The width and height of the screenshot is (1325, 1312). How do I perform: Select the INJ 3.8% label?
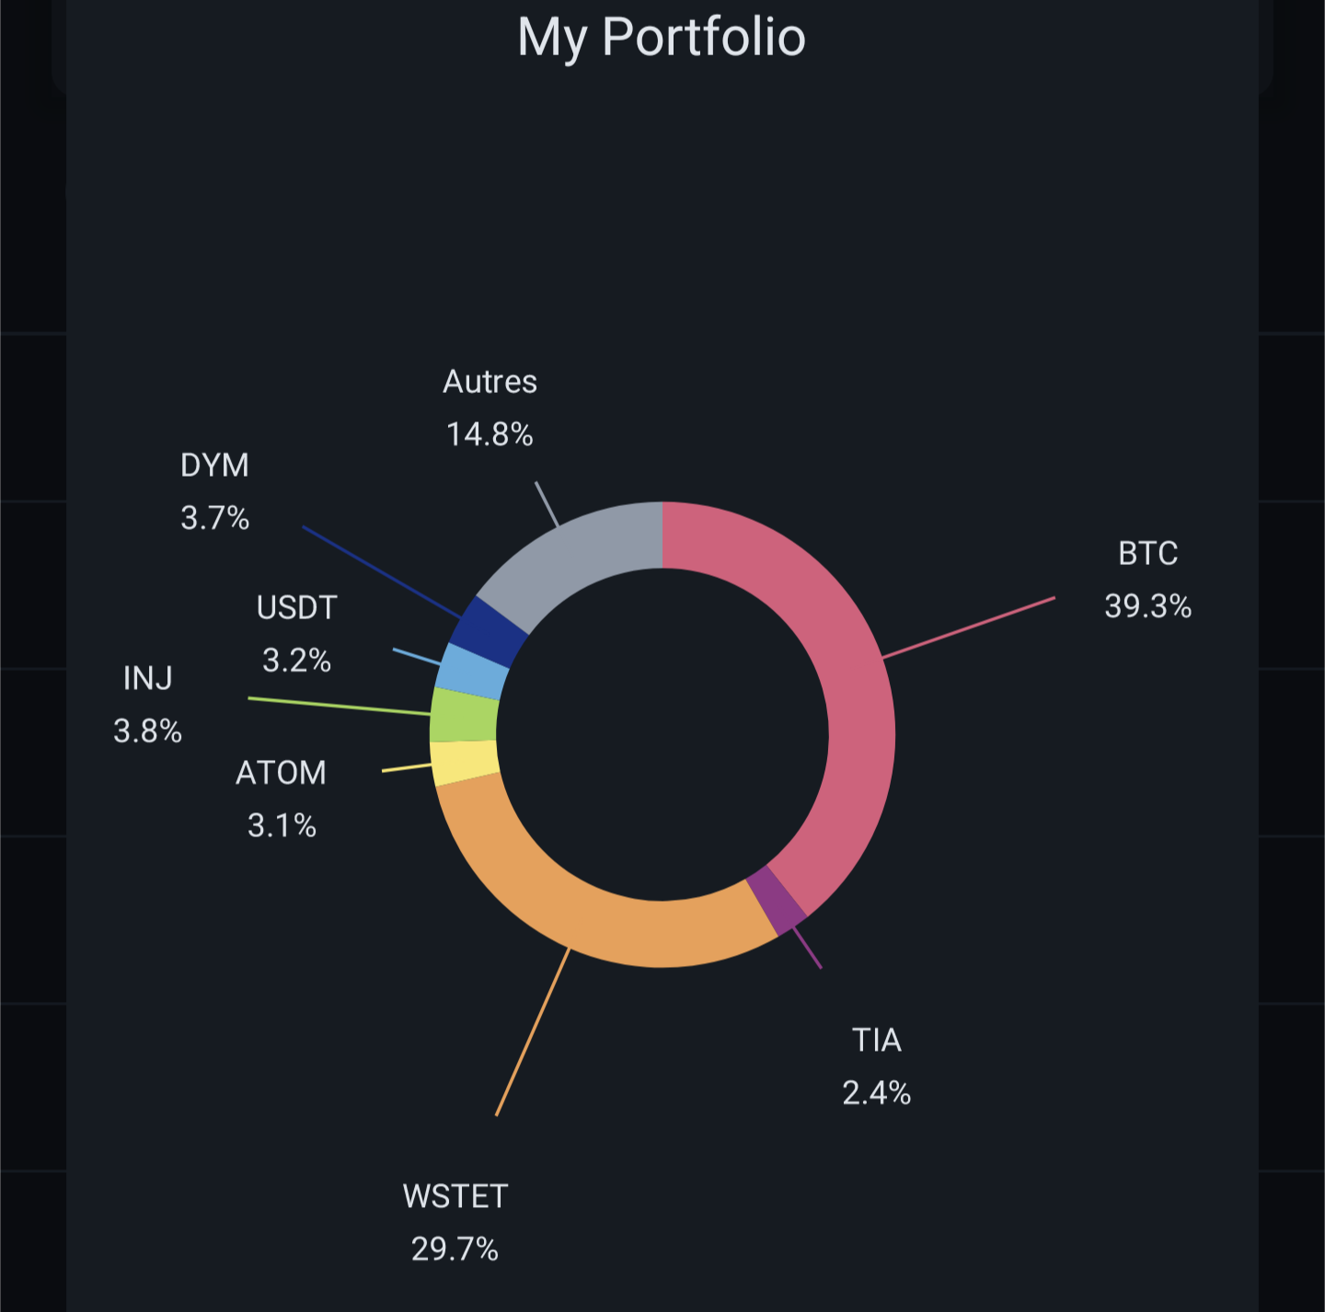click(147, 705)
